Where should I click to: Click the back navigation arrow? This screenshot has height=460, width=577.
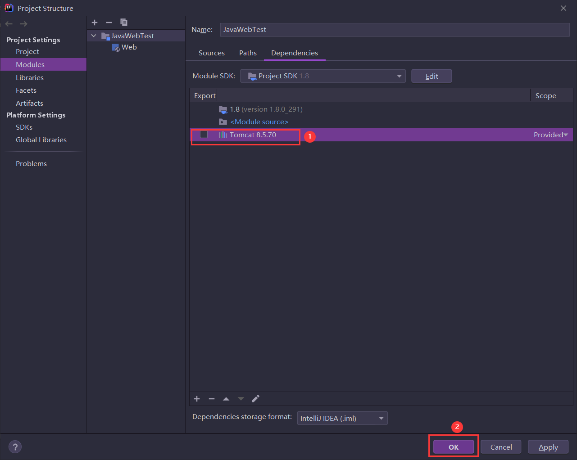tap(9, 23)
